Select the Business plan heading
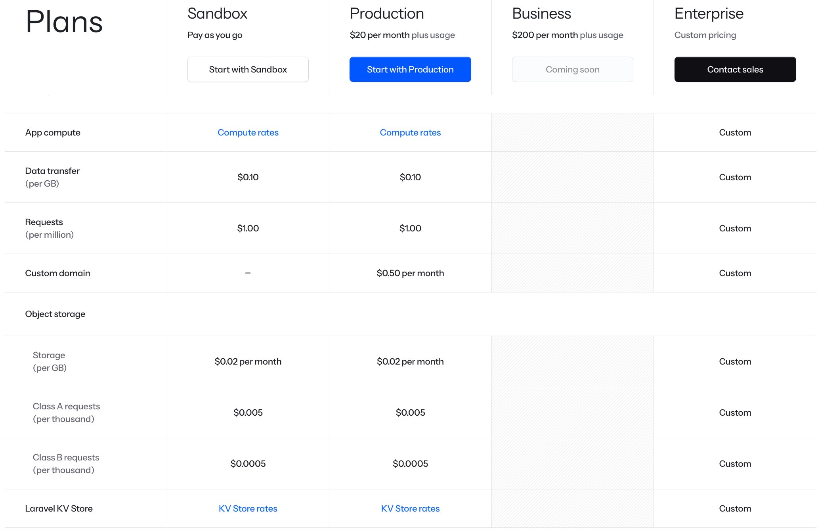This screenshot has width=818, height=531. tap(541, 14)
